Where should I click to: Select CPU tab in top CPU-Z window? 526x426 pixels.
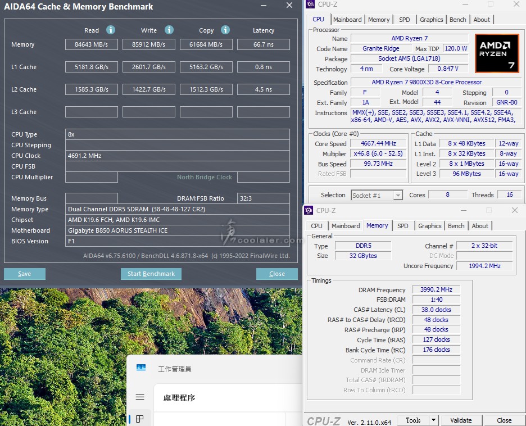point(318,19)
